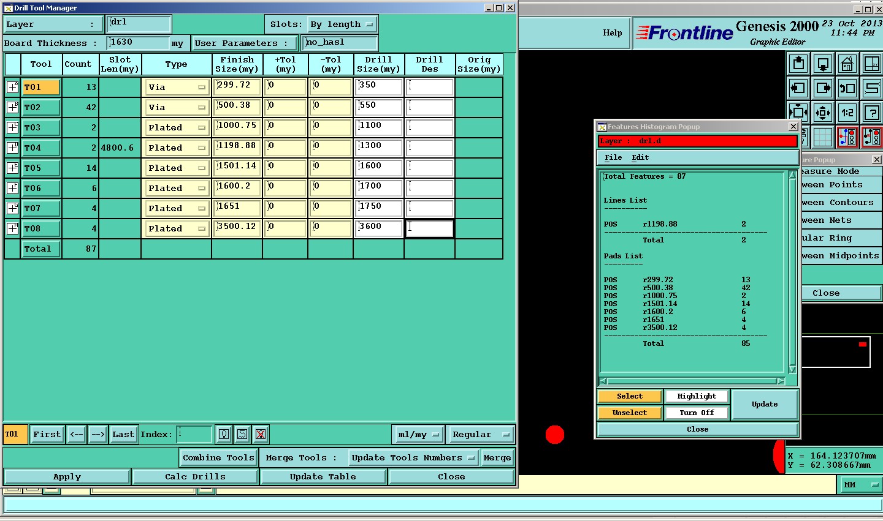Click the S-shaped snake path icon

[871, 88]
